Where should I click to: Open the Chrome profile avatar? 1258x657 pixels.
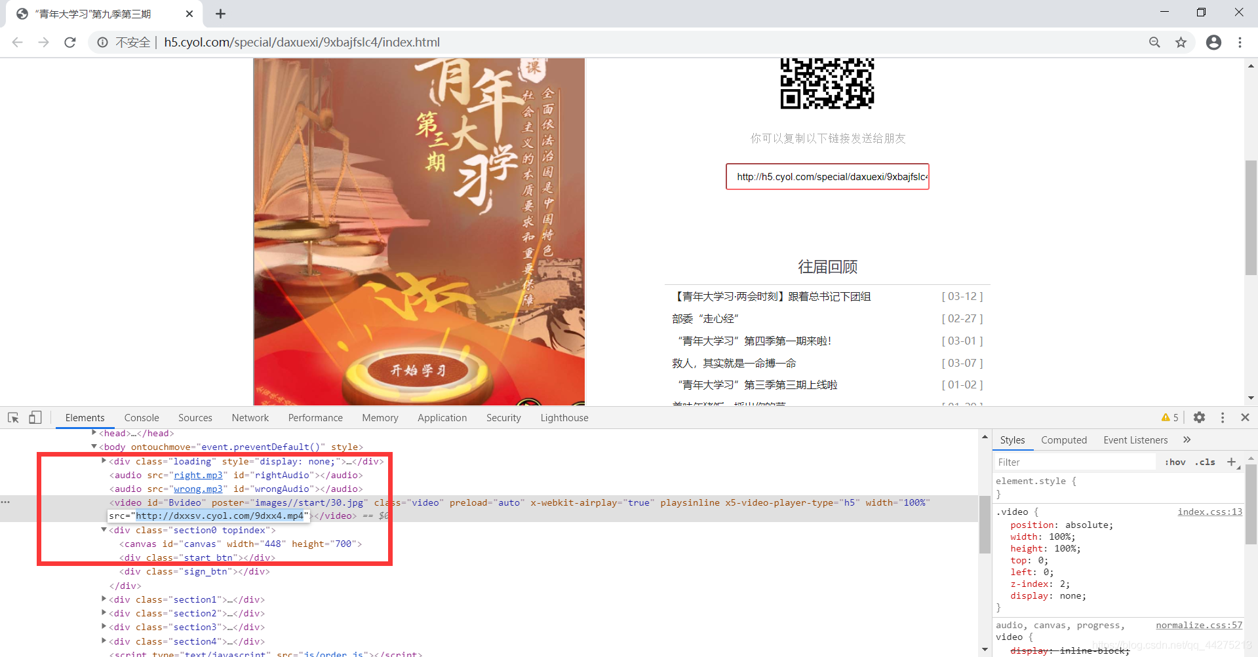(1213, 43)
